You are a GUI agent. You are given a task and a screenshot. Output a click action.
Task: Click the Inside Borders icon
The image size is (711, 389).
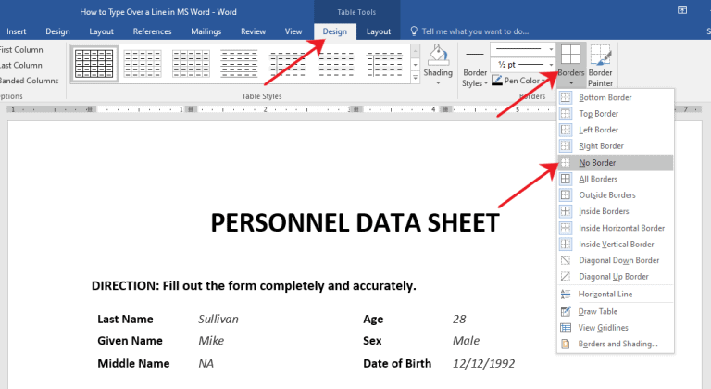pos(566,211)
